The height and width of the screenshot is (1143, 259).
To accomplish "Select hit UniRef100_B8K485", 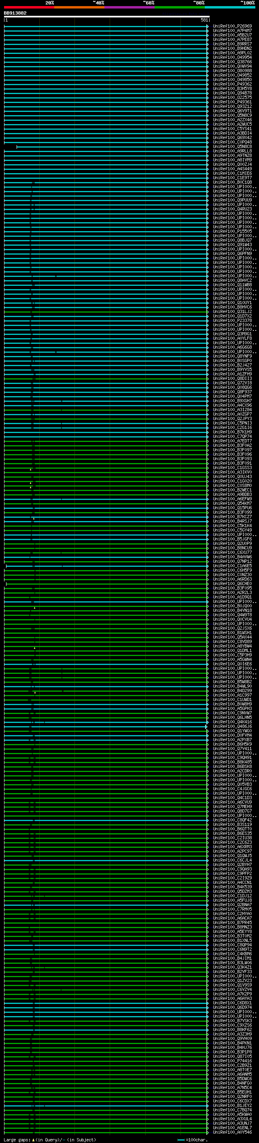I will pyautogui.click(x=232, y=762).
